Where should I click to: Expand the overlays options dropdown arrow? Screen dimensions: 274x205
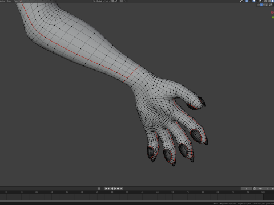click(x=257, y=1)
